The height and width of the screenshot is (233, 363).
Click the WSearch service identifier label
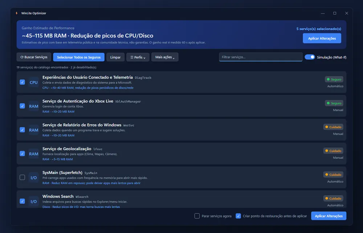[x=82, y=197]
